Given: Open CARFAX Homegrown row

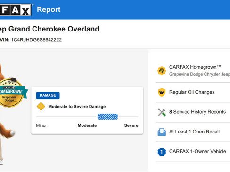Looking at the screenshot, I should coord(193,70).
